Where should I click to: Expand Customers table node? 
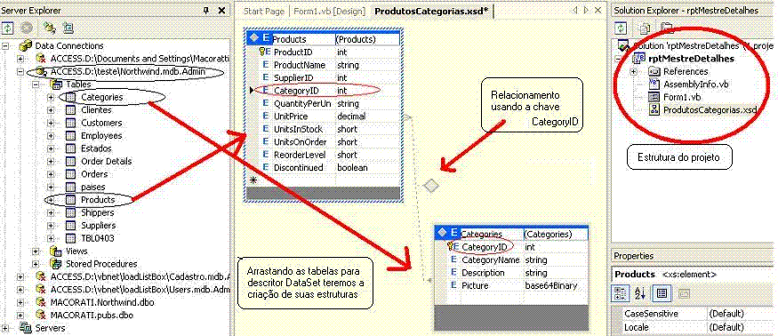click(51, 123)
